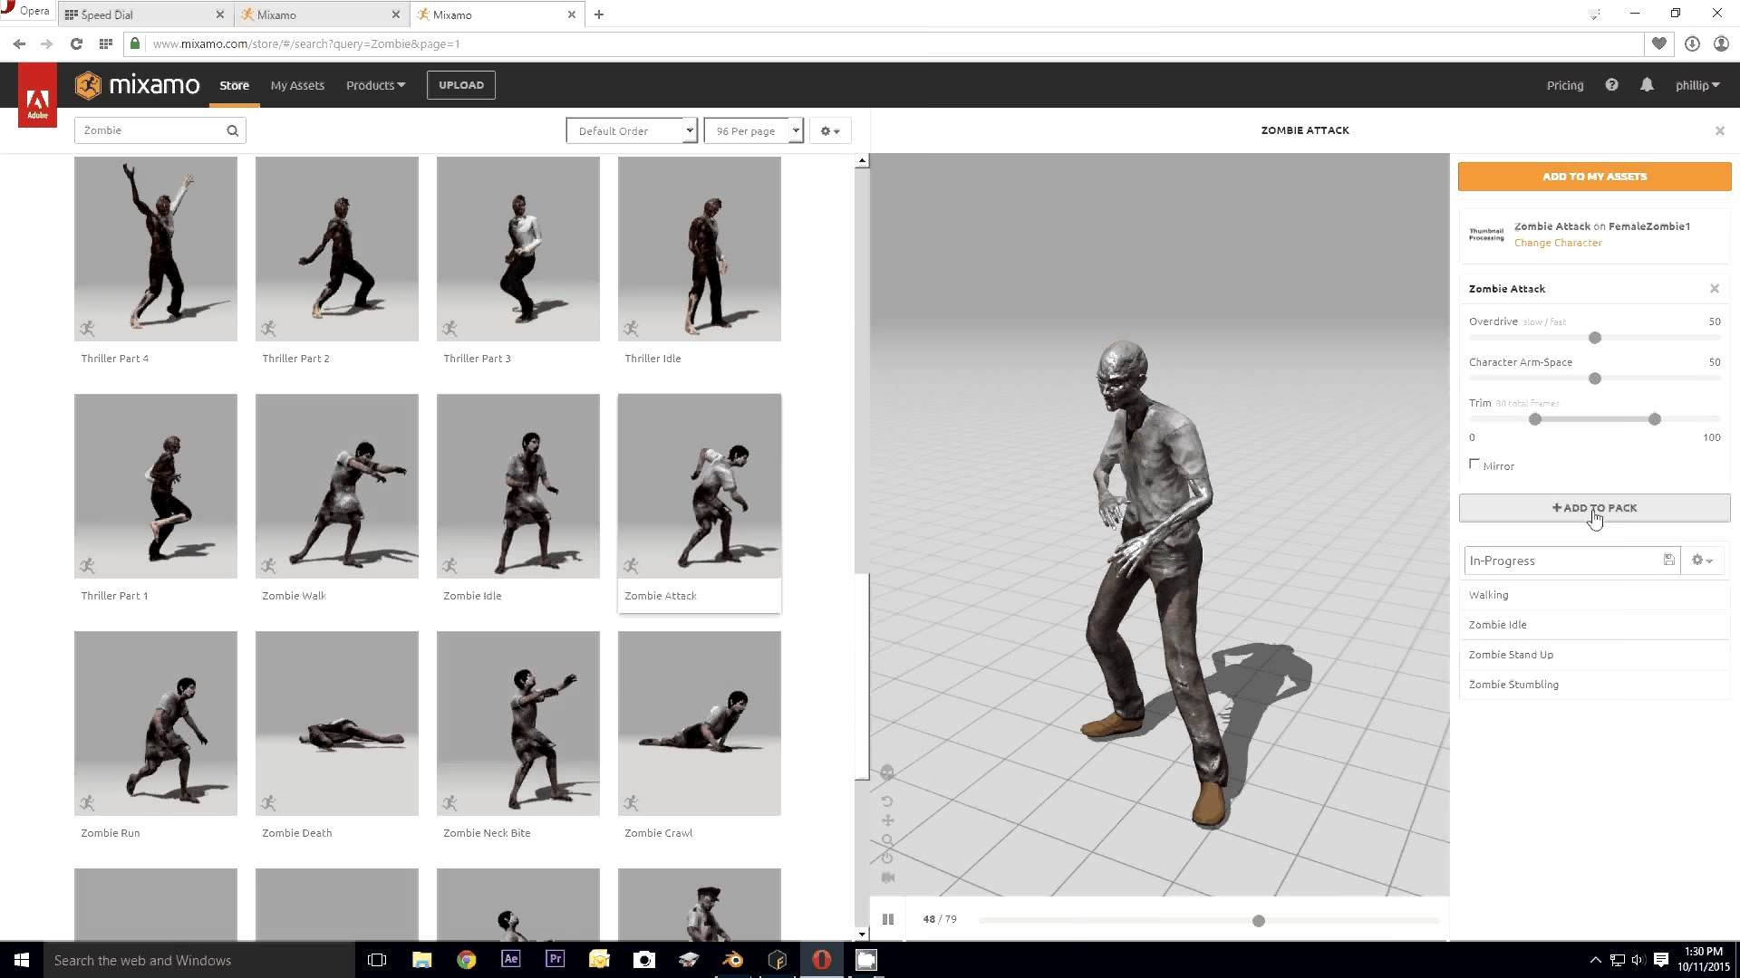Click the animation icon on Zombie Walk thumbnail
The height and width of the screenshot is (978, 1740).
click(x=268, y=566)
